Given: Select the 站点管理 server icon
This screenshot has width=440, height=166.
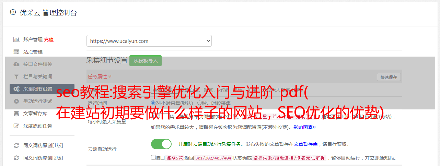Looking at the screenshot, I should pyautogui.click(x=16, y=52).
